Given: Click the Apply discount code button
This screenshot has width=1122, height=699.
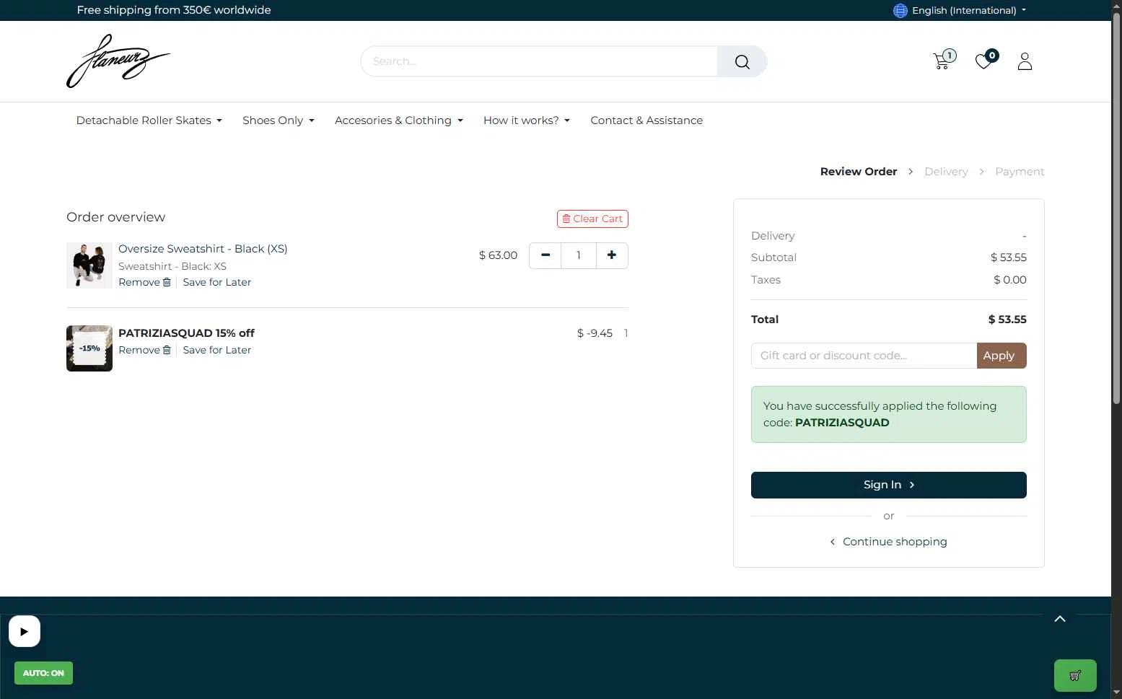Looking at the screenshot, I should 1001,356.
